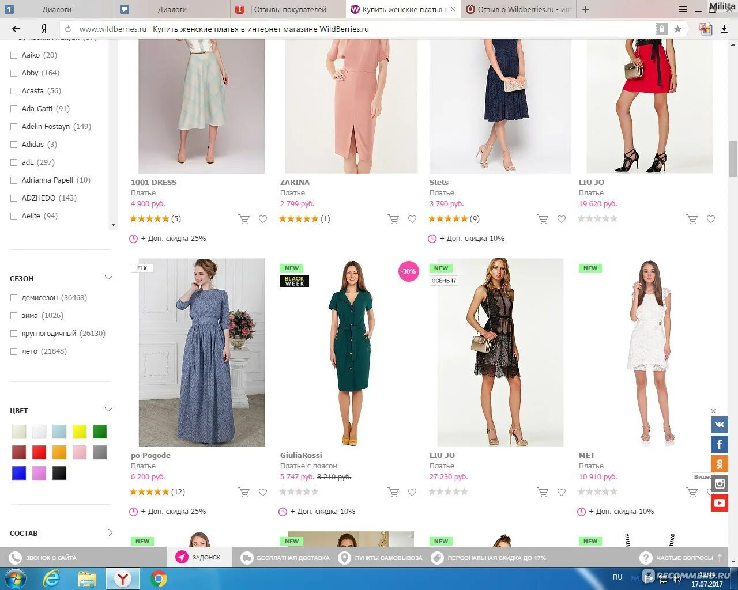Filter by black color swatch

tap(59, 473)
